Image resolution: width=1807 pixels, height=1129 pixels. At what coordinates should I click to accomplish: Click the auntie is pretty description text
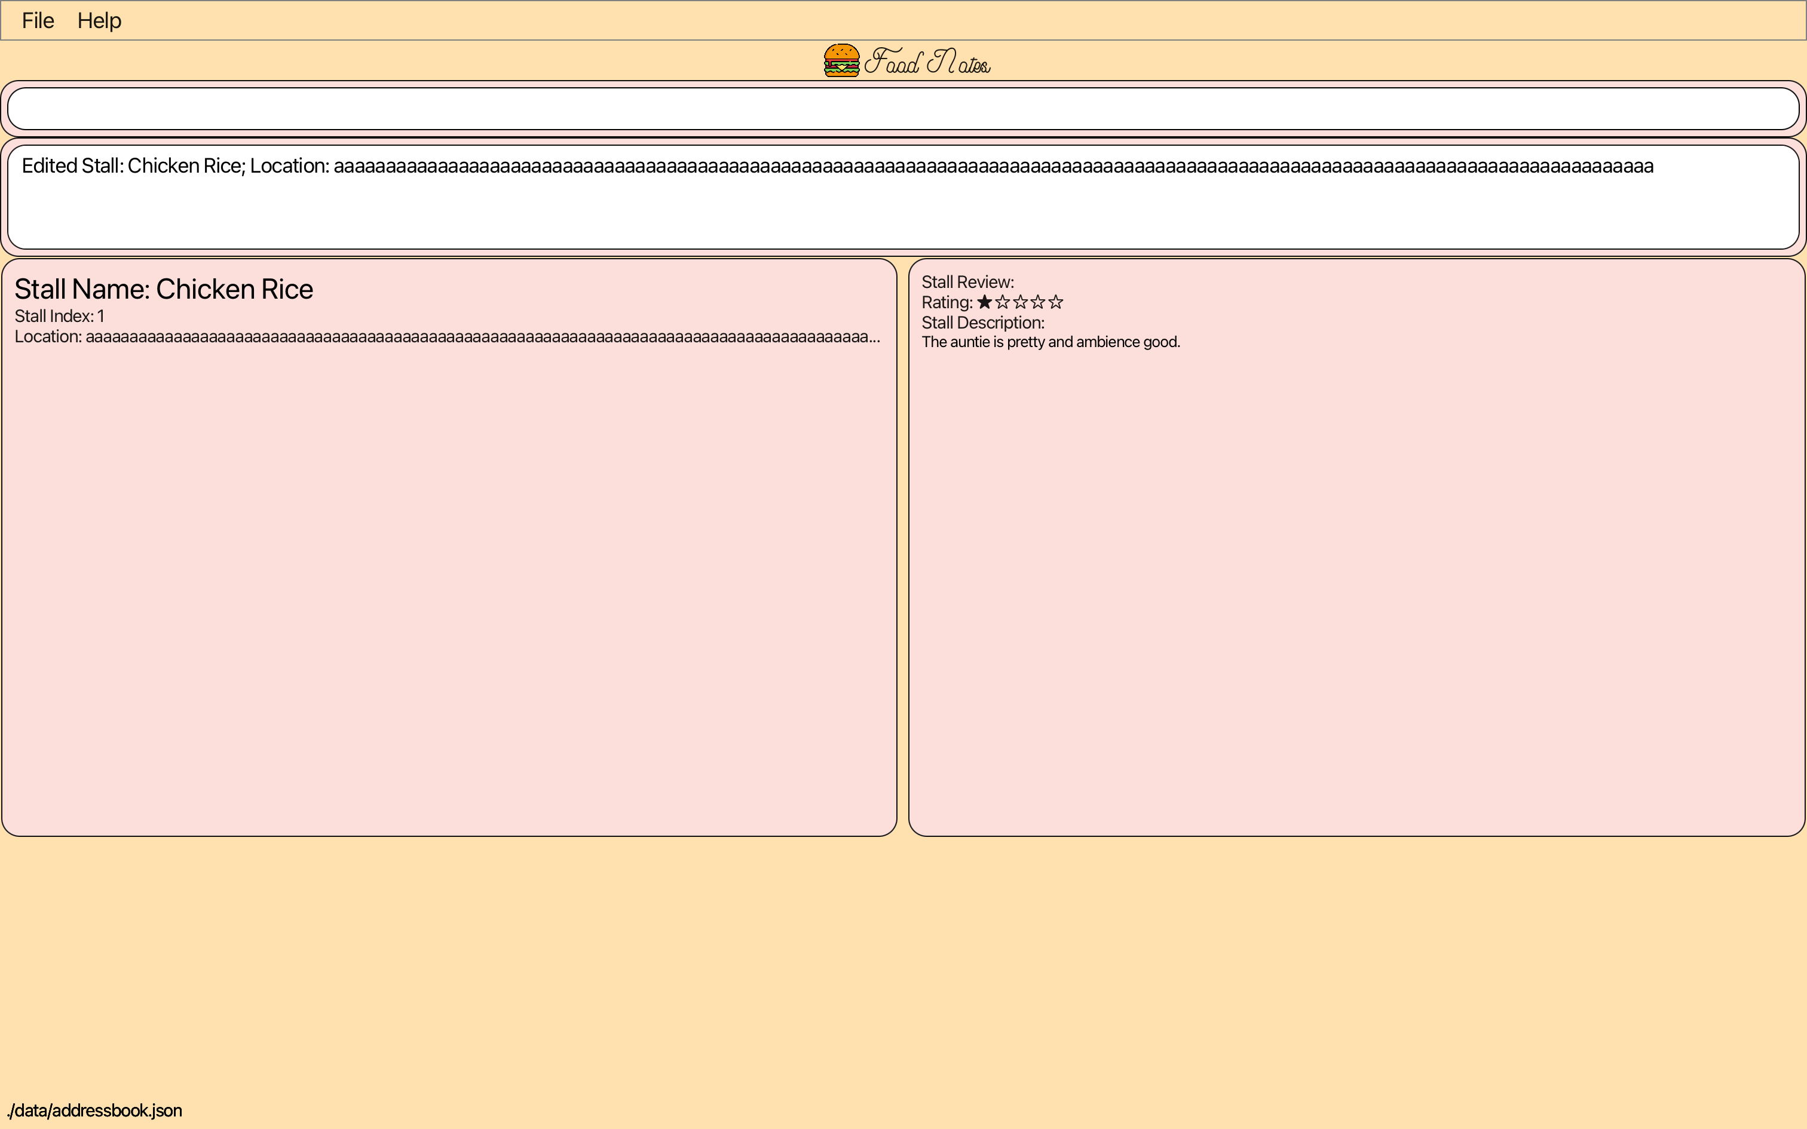point(1050,342)
